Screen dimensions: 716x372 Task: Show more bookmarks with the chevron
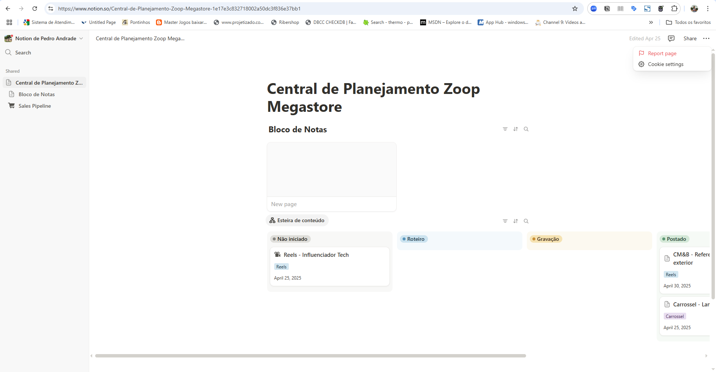point(651,22)
